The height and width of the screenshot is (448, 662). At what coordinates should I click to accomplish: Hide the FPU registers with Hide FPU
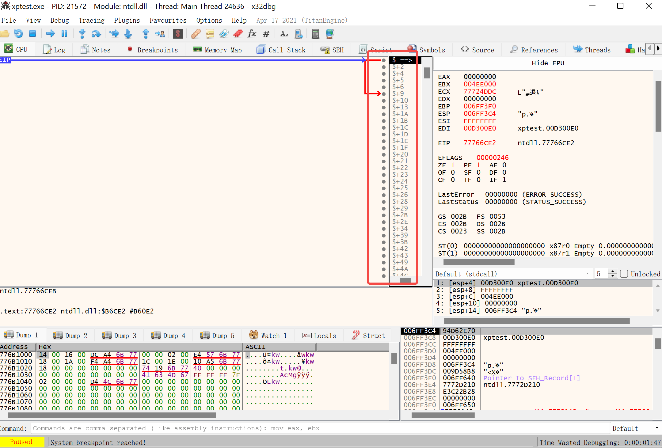coord(547,63)
